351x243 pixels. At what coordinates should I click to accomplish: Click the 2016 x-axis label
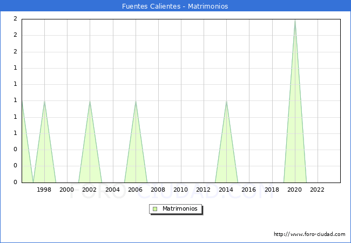pyautogui.click(x=249, y=190)
